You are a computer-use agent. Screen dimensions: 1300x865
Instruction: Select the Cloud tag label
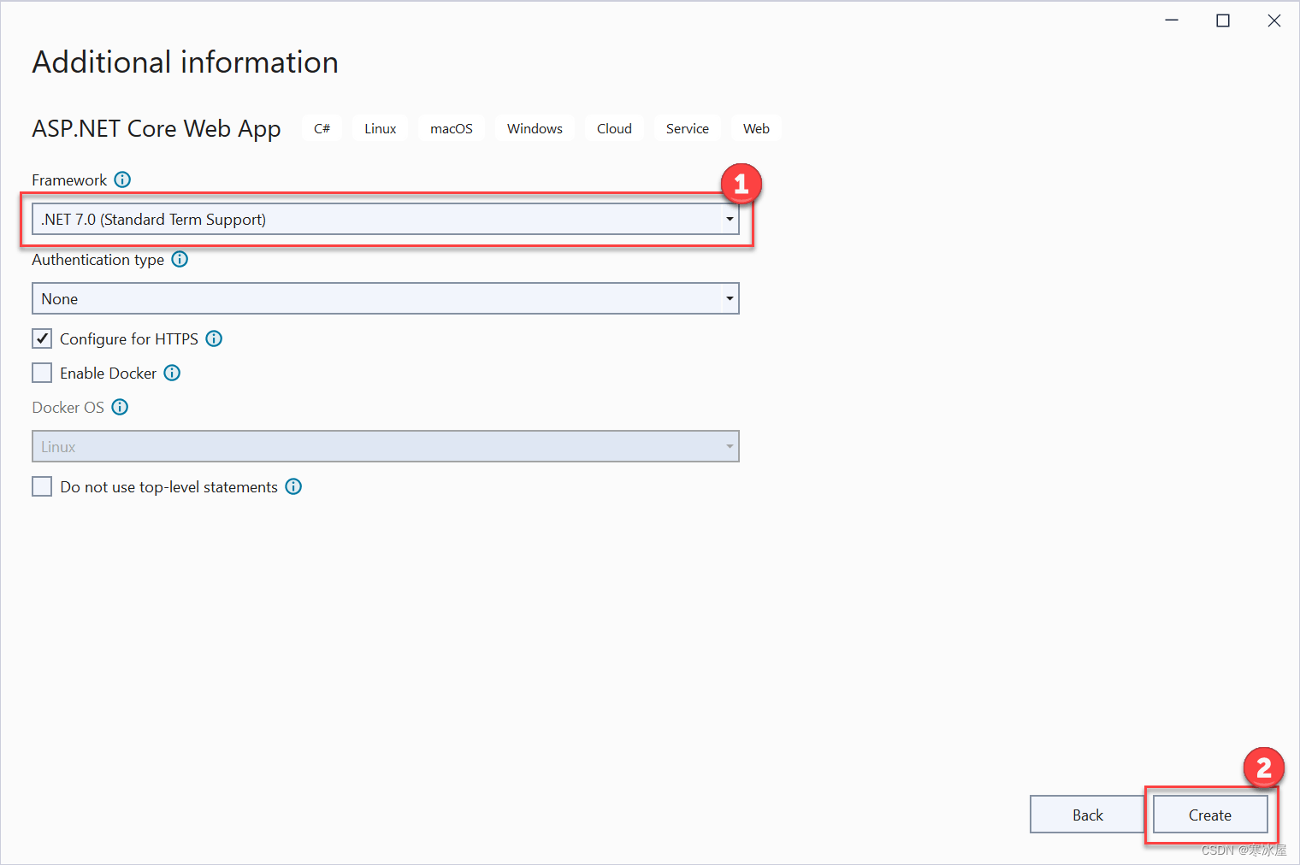[x=614, y=128]
